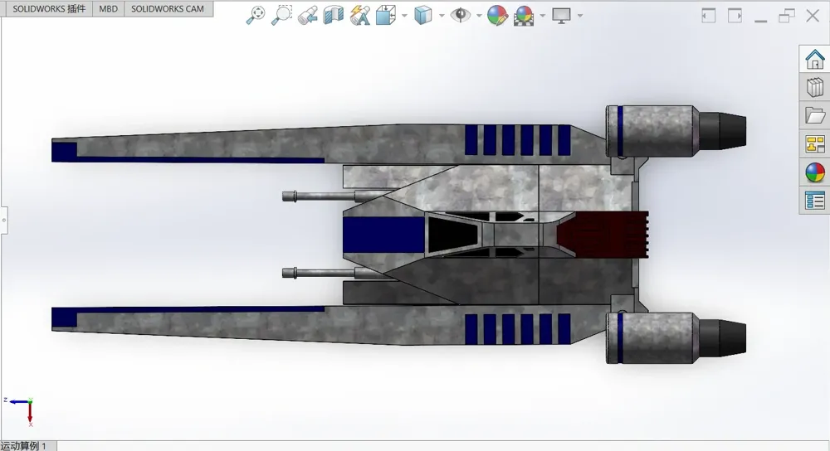Viewport: 830px width, 451px height.
Task: Click the View Orientation cube icon
Action: 386,15
